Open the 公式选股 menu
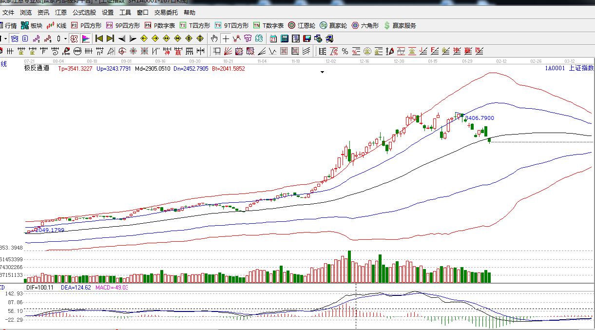595x330 pixels. click(x=84, y=13)
